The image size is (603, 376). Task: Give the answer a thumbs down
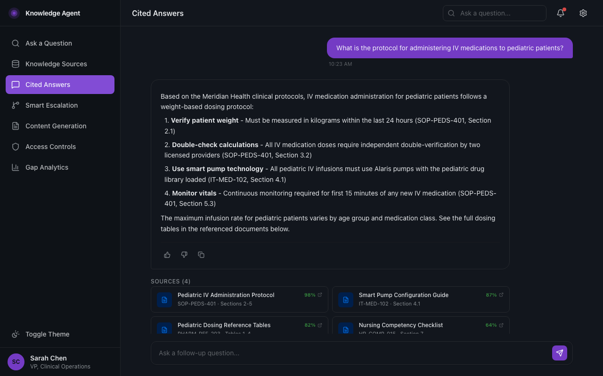pyautogui.click(x=184, y=254)
